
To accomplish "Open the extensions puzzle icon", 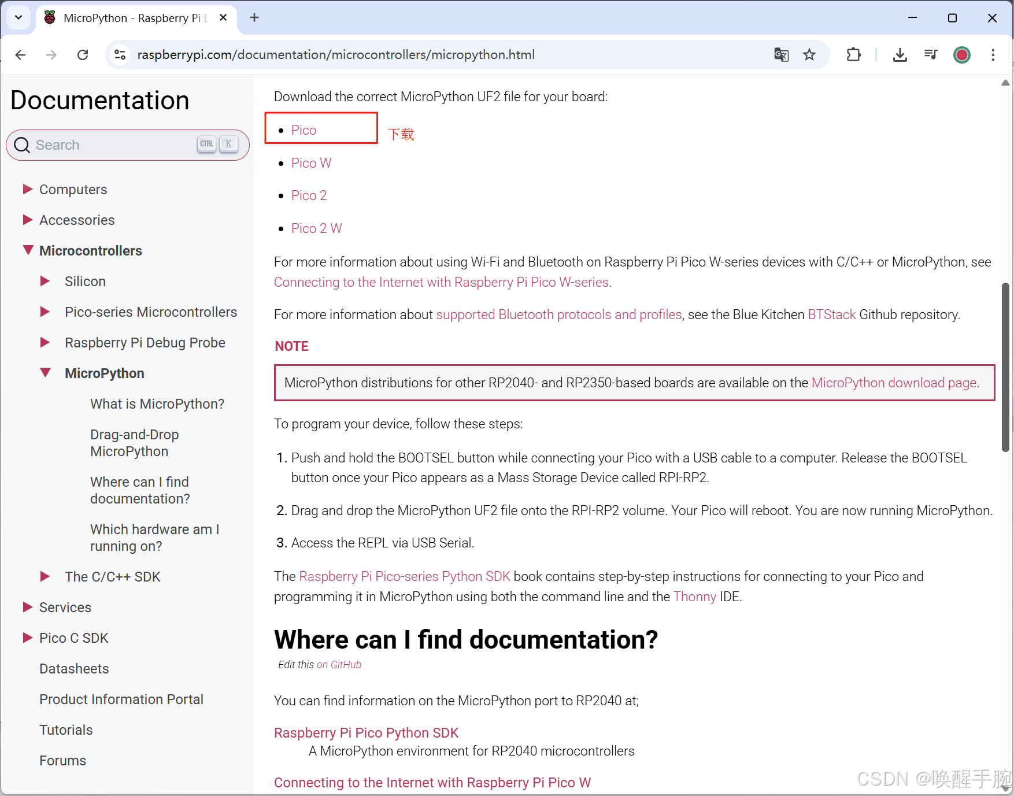I will coord(853,55).
